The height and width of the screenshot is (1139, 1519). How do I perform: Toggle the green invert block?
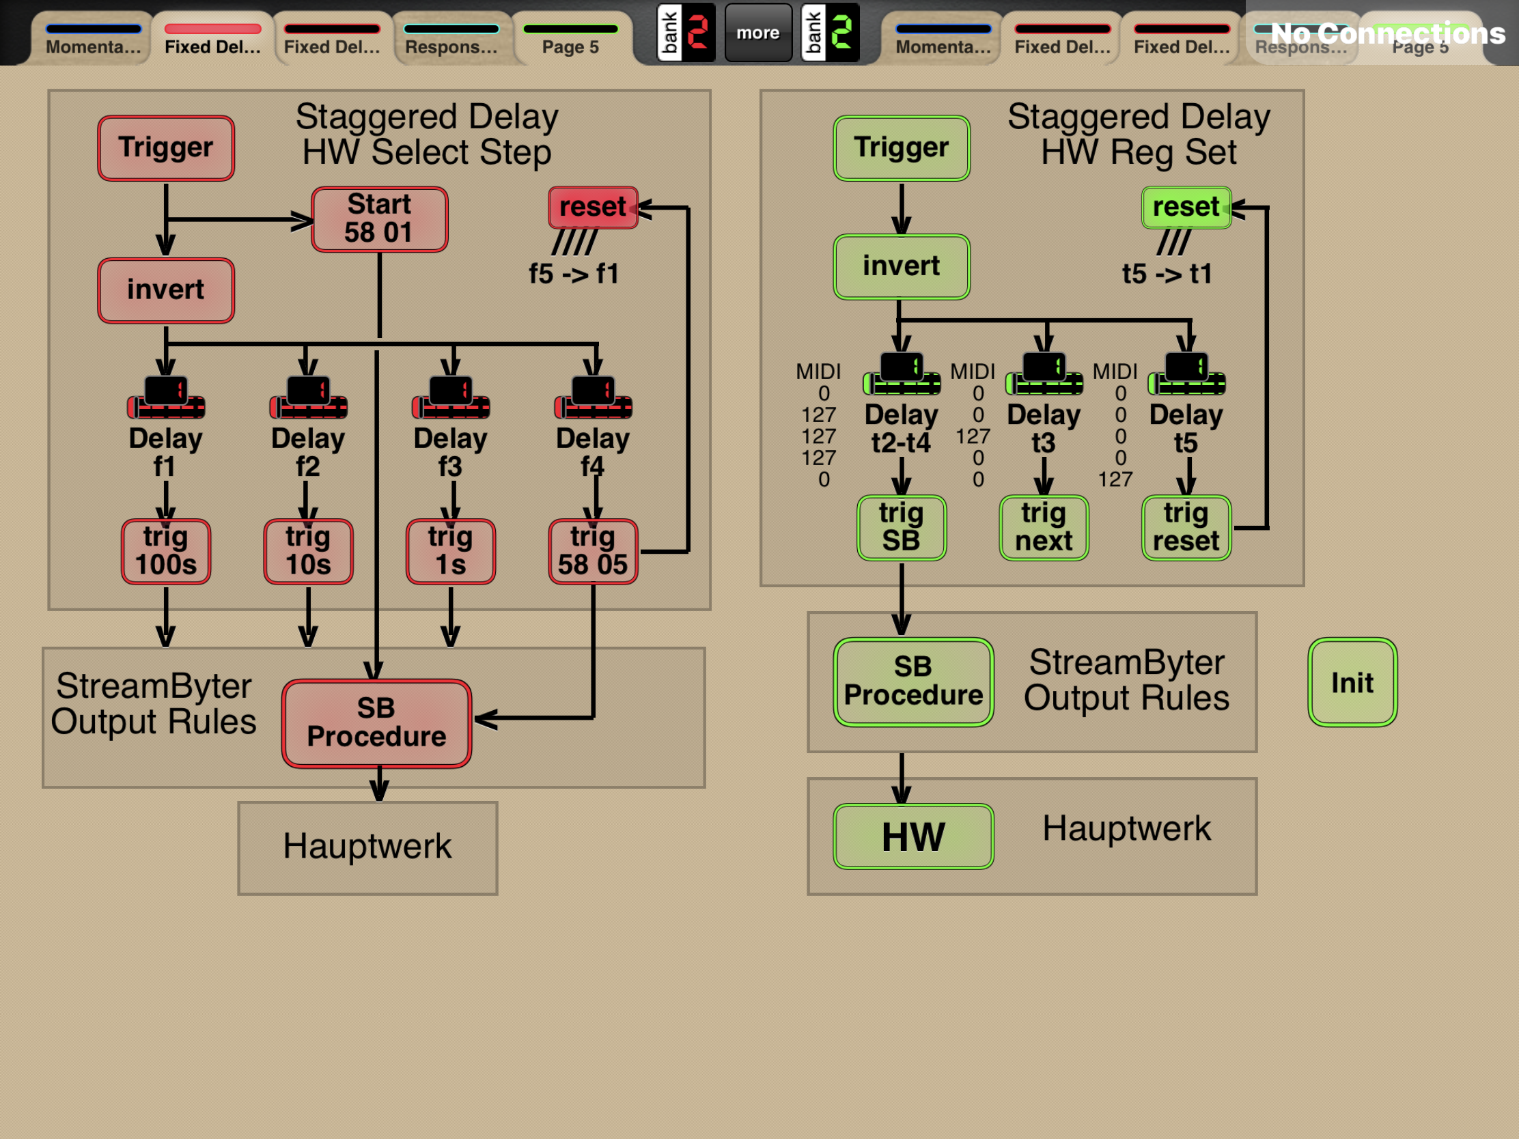(902, 267)
